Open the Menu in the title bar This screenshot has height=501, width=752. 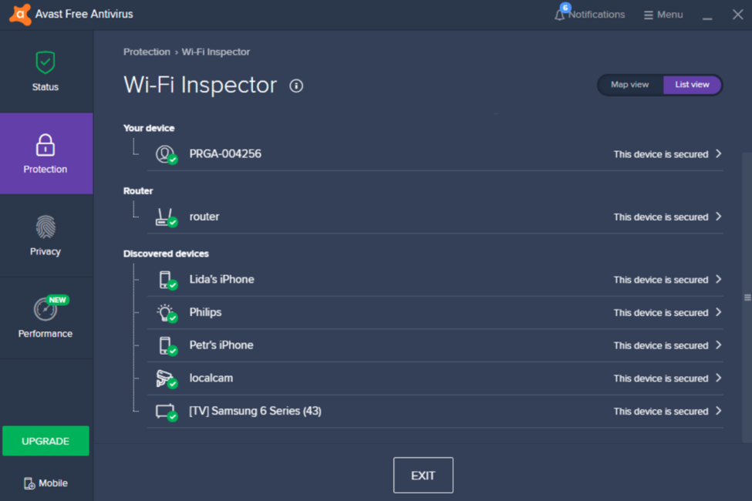point(663,15)
